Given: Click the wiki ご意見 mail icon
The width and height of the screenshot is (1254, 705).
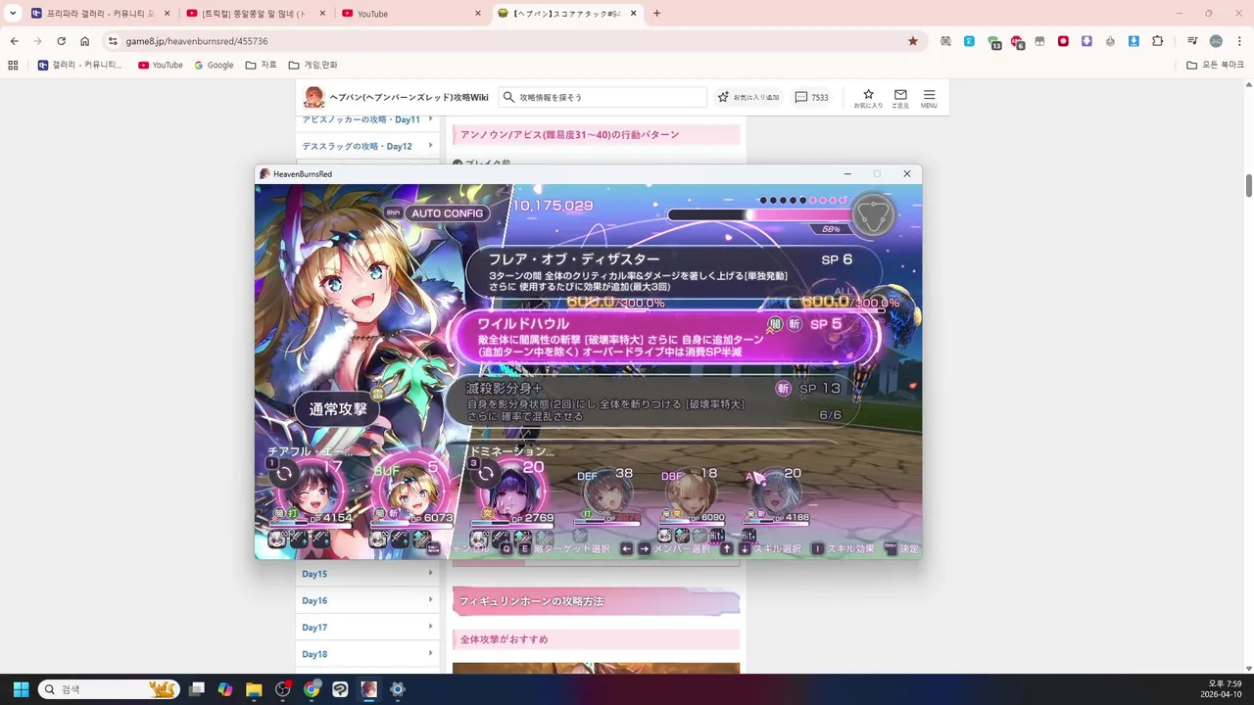Looking at the screenshot, I should coord(900,98).
